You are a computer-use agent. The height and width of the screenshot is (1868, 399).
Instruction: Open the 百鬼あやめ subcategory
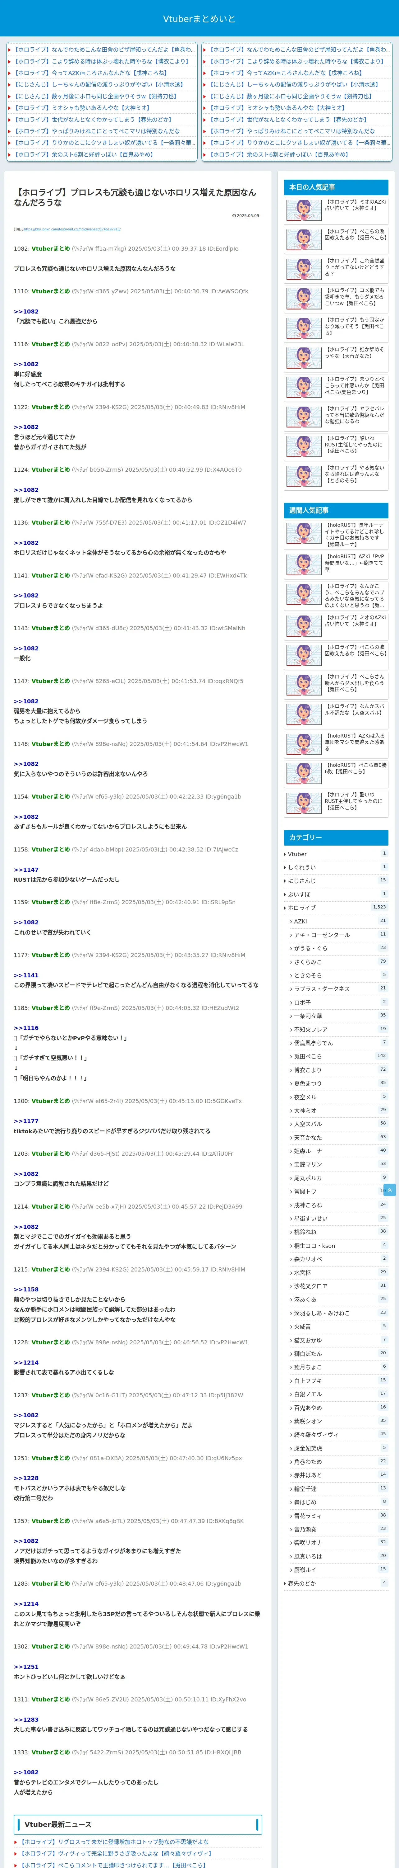click(x=339, y=1408)
